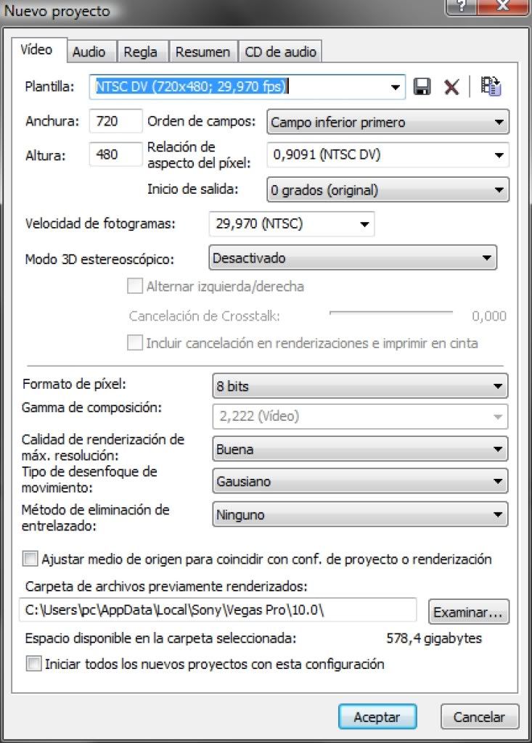This screenshot has height=743, width=532.
Task: Click the Anchura width input field
Action: pos(115,121)
